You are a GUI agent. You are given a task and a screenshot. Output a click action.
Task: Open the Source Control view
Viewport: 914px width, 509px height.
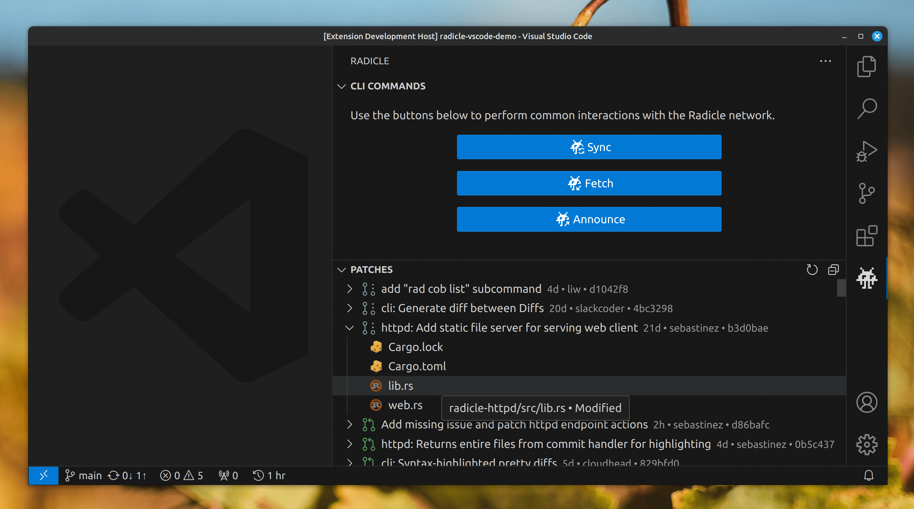click(866, 193)
